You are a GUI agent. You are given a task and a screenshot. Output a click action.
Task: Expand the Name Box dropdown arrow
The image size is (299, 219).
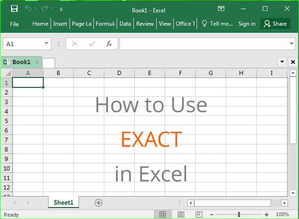click(46, 43)
